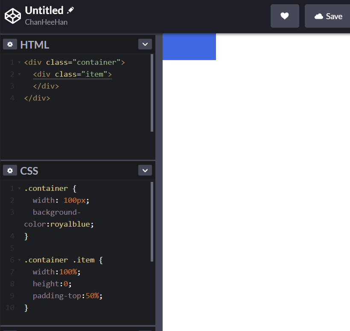This screenshot has width=350, height=331.
Task: Click the closing </div> on HTML line 3
Action: coord(46,86)
